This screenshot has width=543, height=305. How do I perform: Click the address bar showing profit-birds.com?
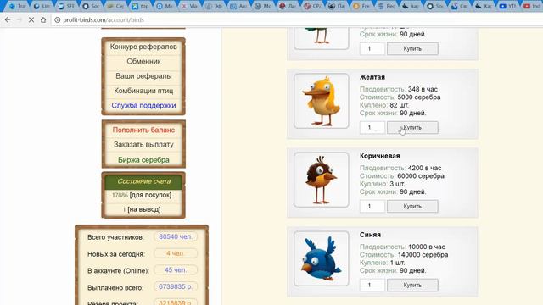298,20
